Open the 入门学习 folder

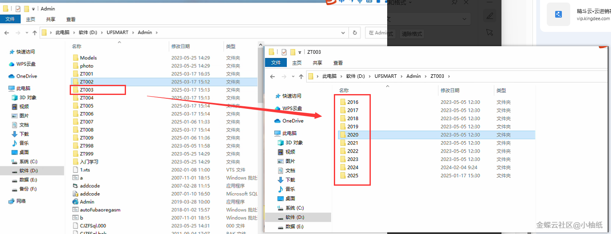point(89,162)
